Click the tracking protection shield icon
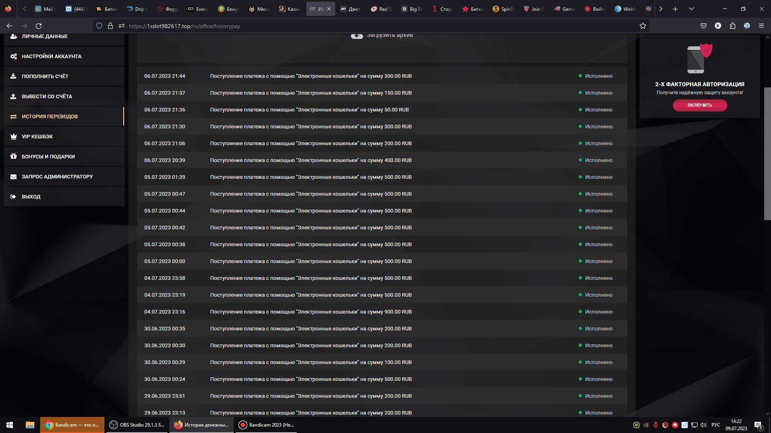 pos(99,26)
